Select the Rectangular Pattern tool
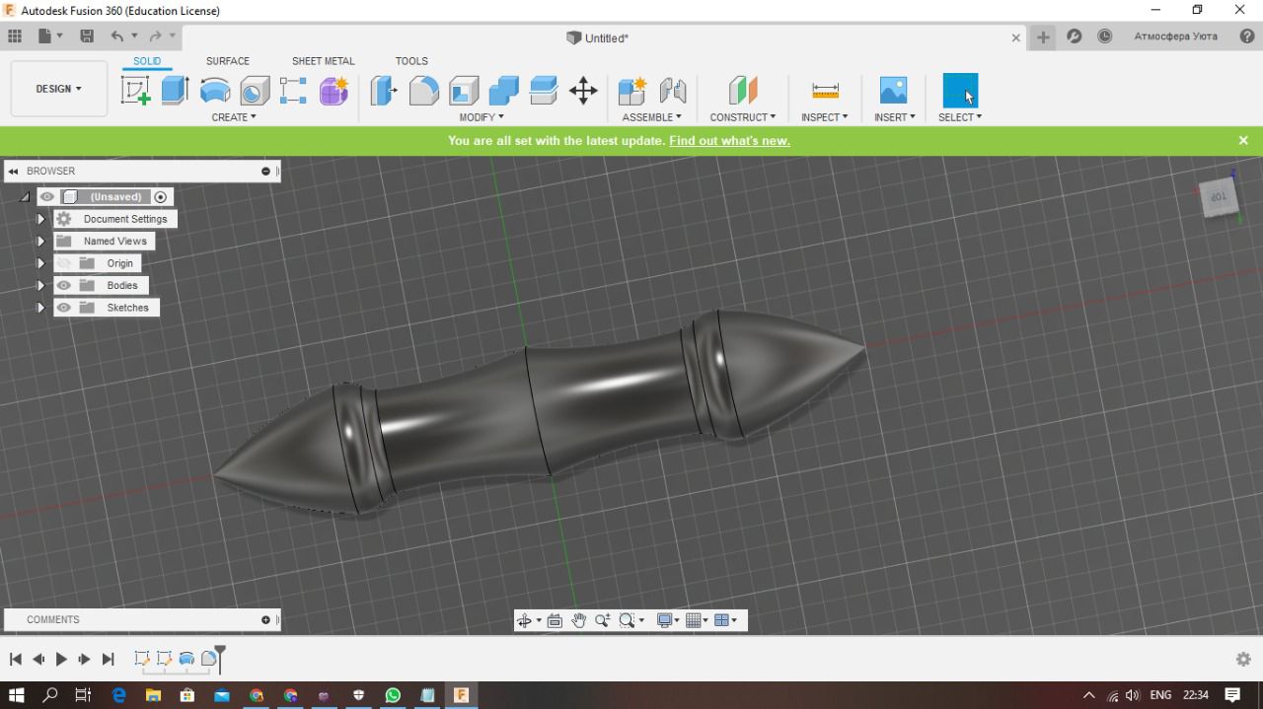The height and width of the screenshot is (709, 1263). point(293,91)
